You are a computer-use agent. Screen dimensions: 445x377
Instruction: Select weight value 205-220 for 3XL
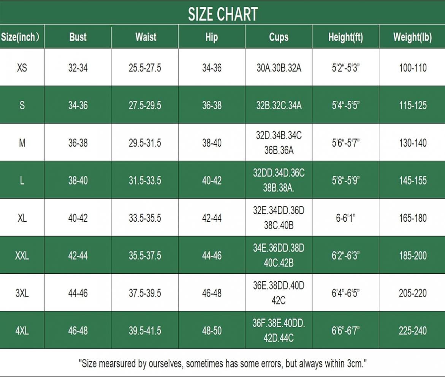click(x=413, y=293)
